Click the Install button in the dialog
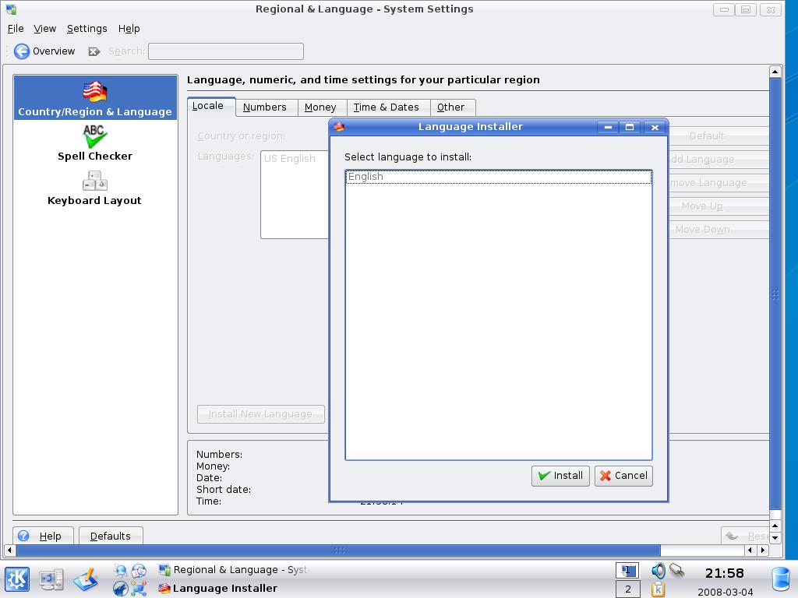Image resolution: width=798 pixels, height=598 pixels. tap(560, 476)
